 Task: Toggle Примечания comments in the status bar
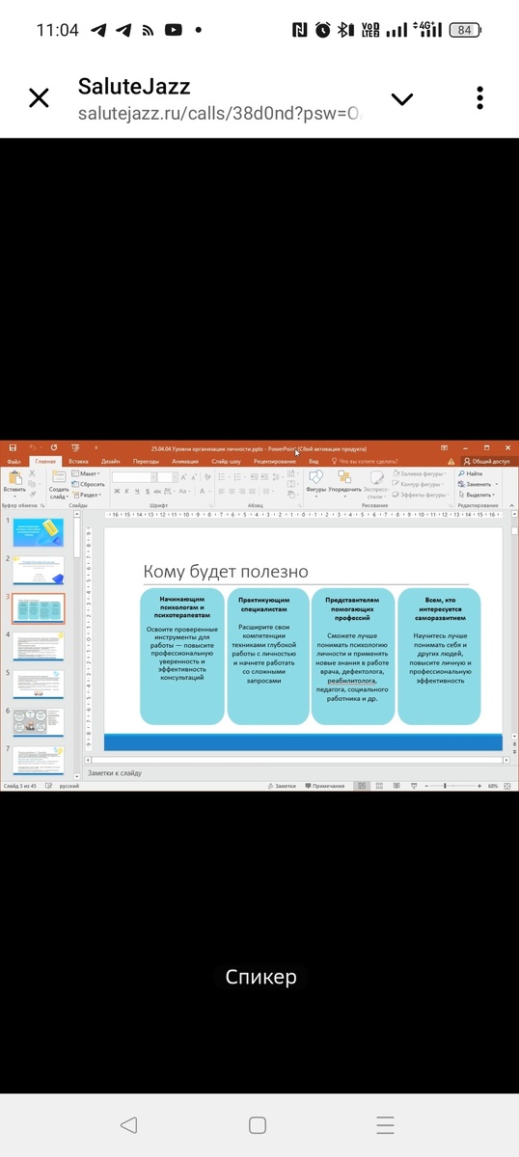(x=325, y=786)
